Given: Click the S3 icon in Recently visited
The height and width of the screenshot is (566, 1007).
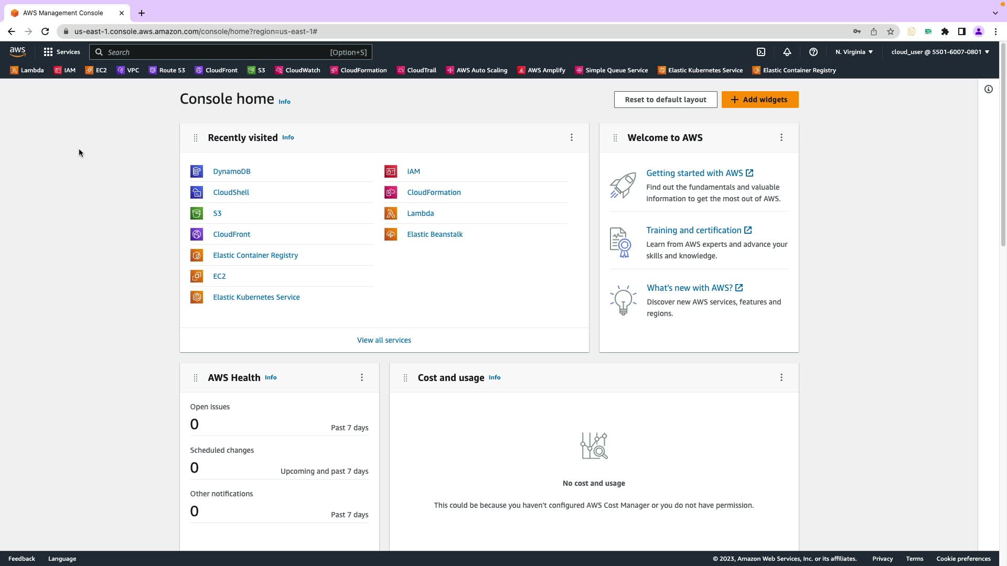Looking at the screenshot, I should coord(197,213).
